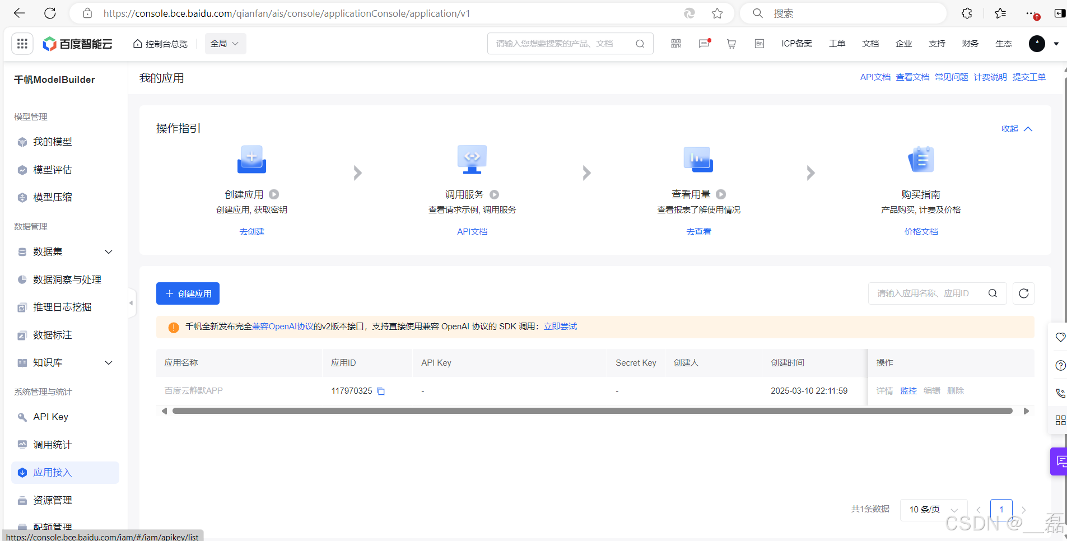Click the table horizontal scrollbar
This screenshot has height=541, width=1067.
tap(593, 411)
